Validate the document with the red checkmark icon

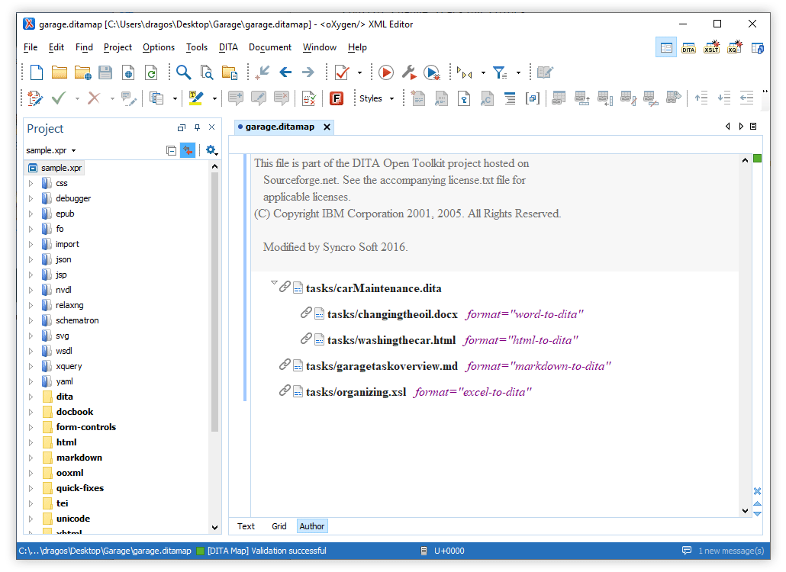pos(342,72)
